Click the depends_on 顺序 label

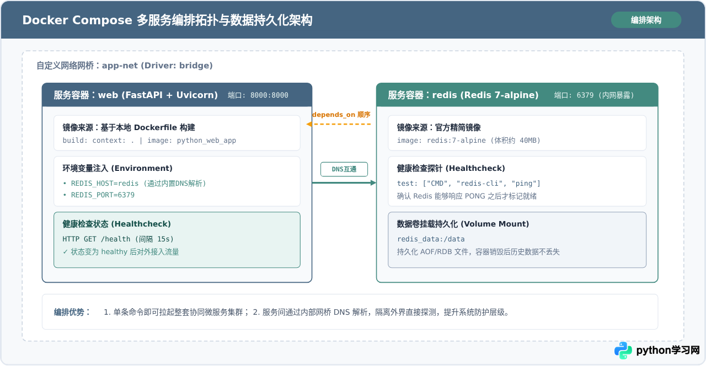click(341, 115)
